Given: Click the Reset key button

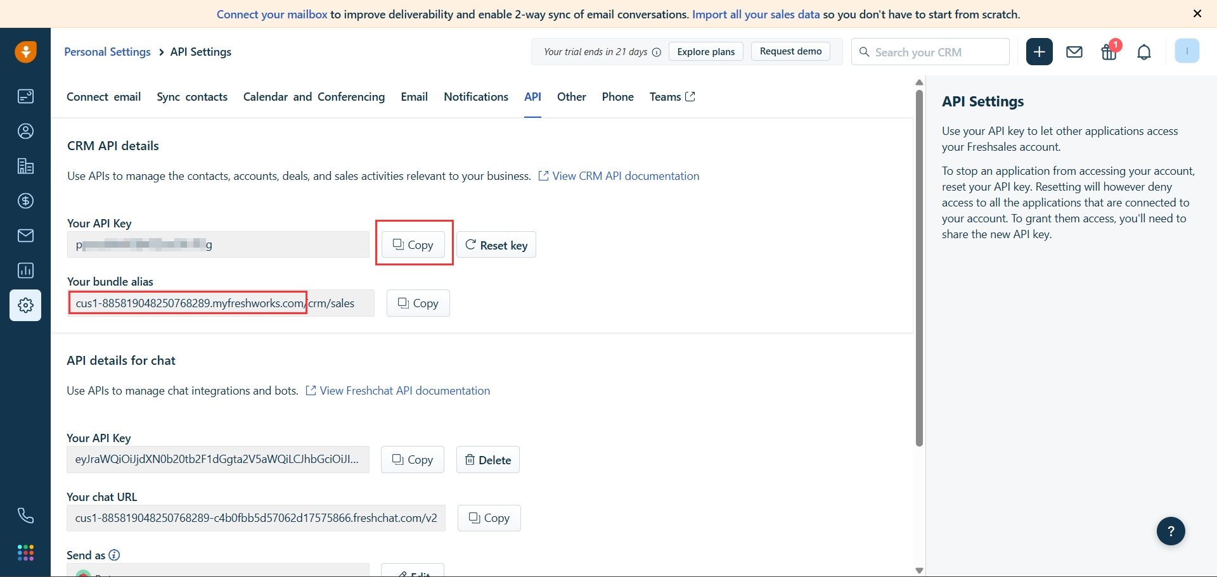Looking at the screenshot, I should 496,245.
